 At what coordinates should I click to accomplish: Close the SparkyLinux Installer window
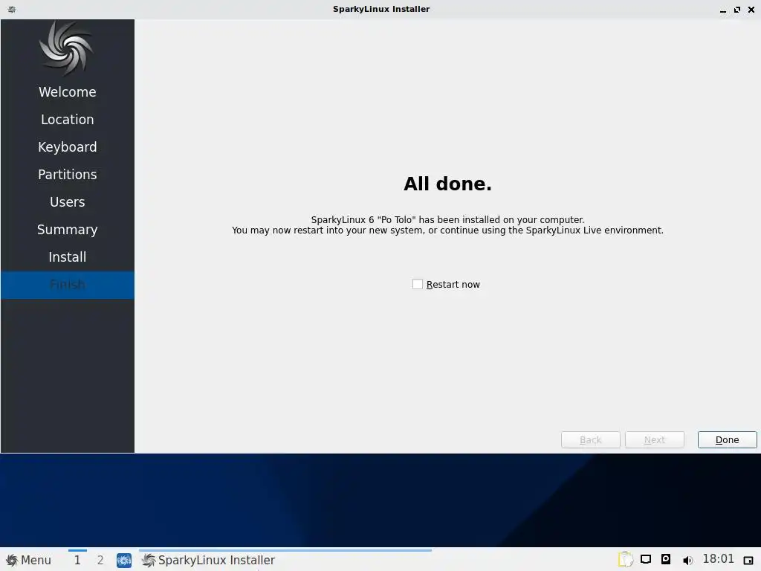[x=751, y=9]
